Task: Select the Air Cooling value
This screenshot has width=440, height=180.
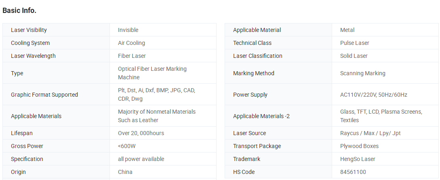Action: point(131,43)
